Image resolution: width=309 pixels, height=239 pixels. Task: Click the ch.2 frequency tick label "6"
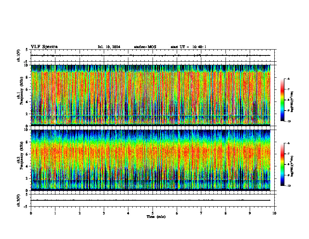(x=27, y=154)
